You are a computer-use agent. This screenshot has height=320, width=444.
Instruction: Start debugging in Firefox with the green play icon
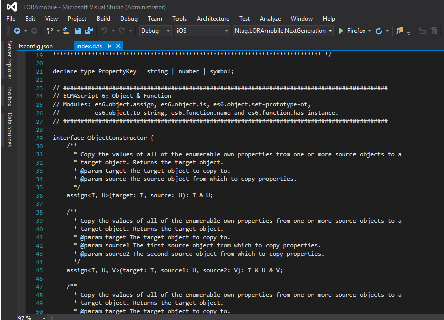[x=341, y=30]
